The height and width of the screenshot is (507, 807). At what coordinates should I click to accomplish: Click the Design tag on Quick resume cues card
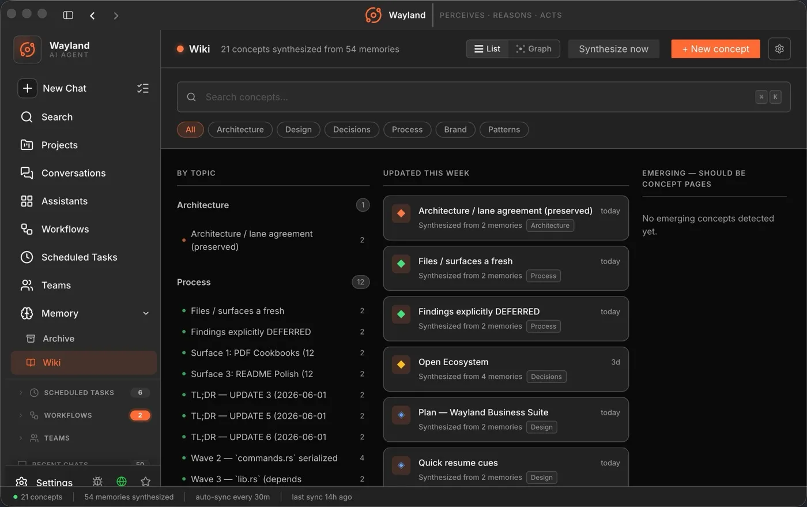point(541,478)
